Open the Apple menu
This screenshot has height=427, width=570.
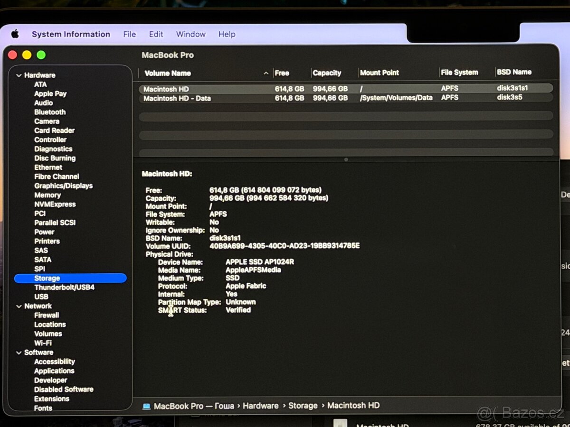(15, 34)
